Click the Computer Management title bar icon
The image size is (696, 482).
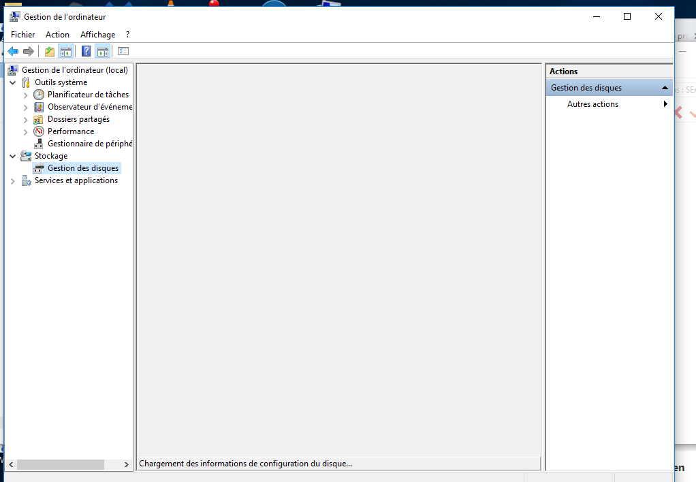[x=15, y=17]
